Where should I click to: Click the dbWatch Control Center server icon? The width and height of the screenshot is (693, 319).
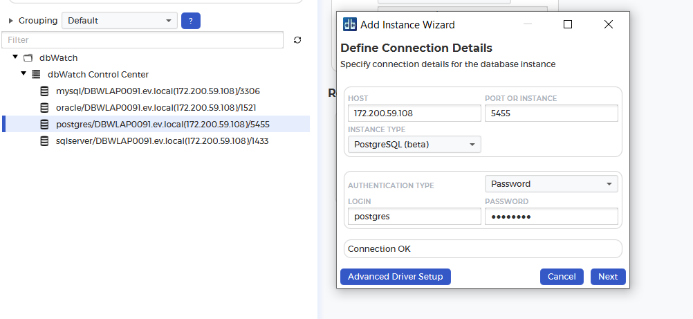(37, 75)
